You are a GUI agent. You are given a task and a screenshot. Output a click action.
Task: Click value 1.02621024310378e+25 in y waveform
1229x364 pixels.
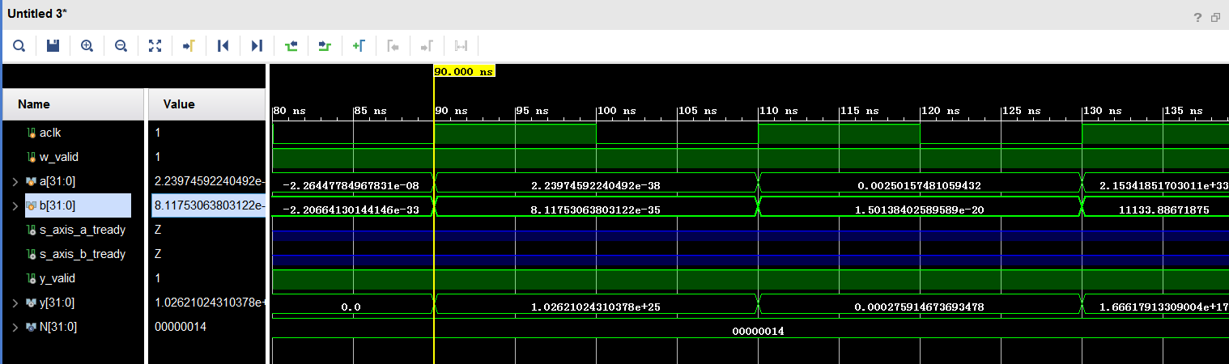[x=596, y=307]
